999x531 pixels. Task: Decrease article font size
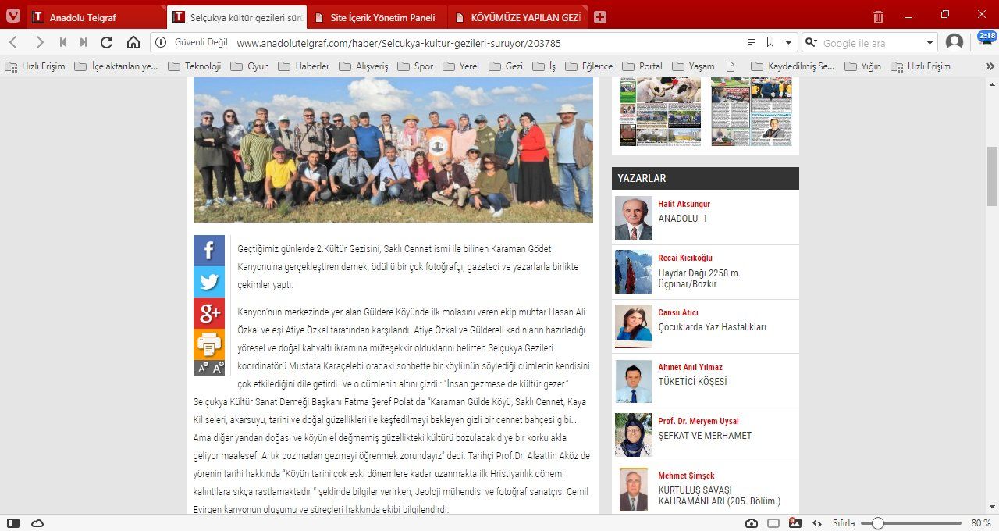coord(201,368)
